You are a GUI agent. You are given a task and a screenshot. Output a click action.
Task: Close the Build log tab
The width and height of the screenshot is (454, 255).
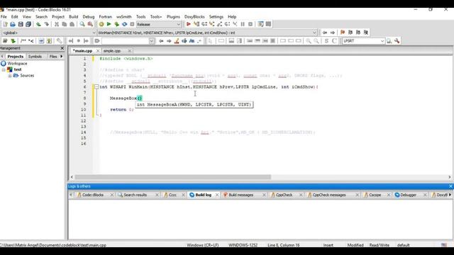[x=217, y=195]
